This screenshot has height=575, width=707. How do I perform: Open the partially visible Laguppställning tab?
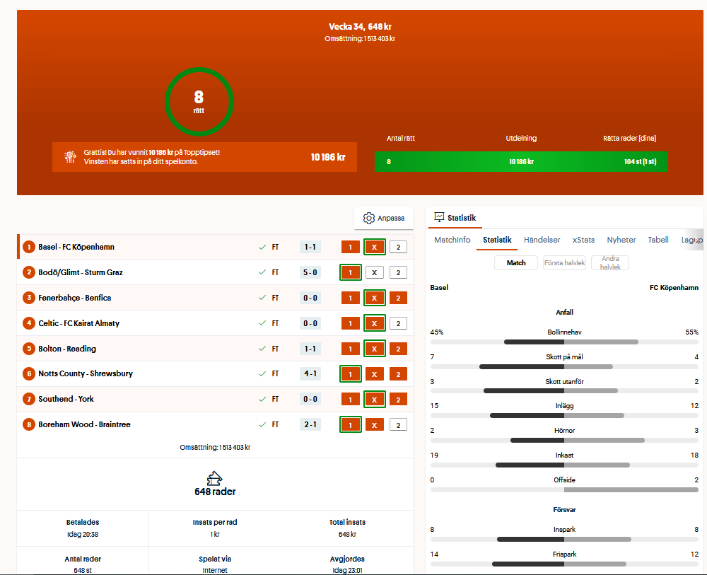(691, 240)
